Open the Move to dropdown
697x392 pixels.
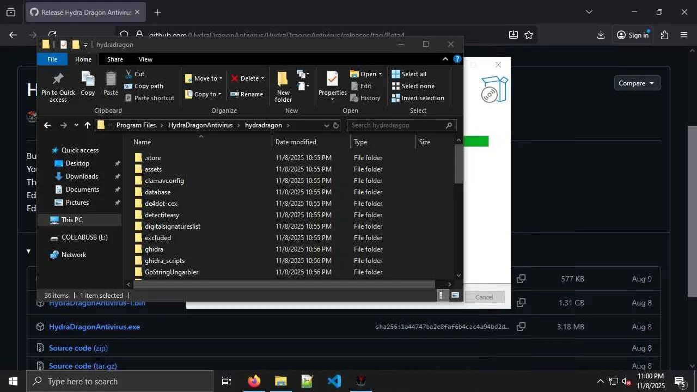click(x=203, y=78)
